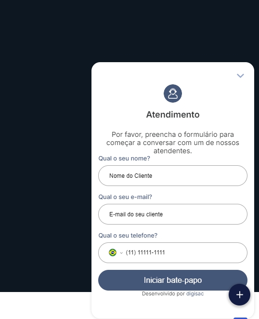Click the Brazil flag icon
Screen dimensions: 259x319
tap(113, 253)
